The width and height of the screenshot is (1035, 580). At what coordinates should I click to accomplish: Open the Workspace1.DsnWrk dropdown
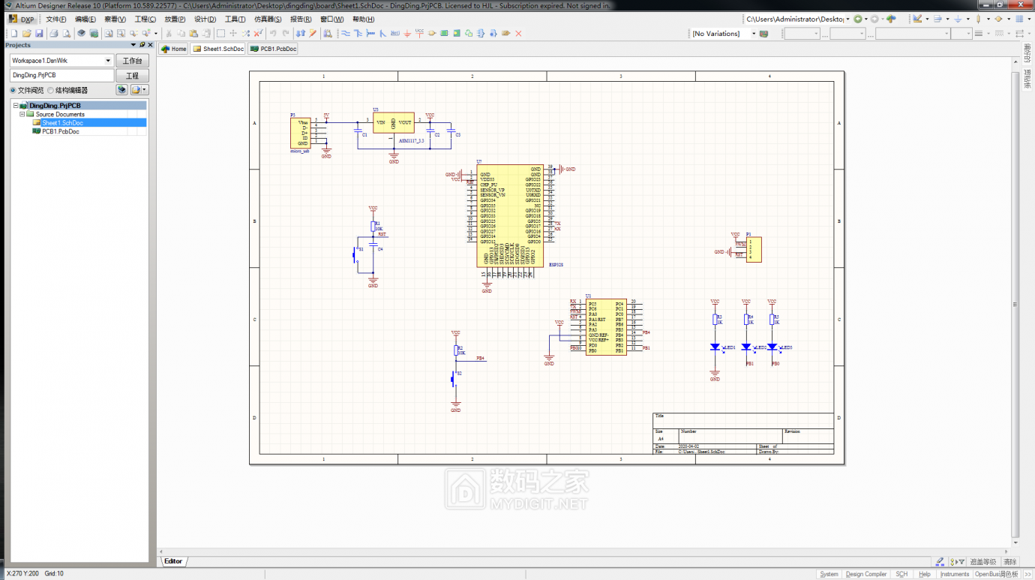click(x=109, y=61)
